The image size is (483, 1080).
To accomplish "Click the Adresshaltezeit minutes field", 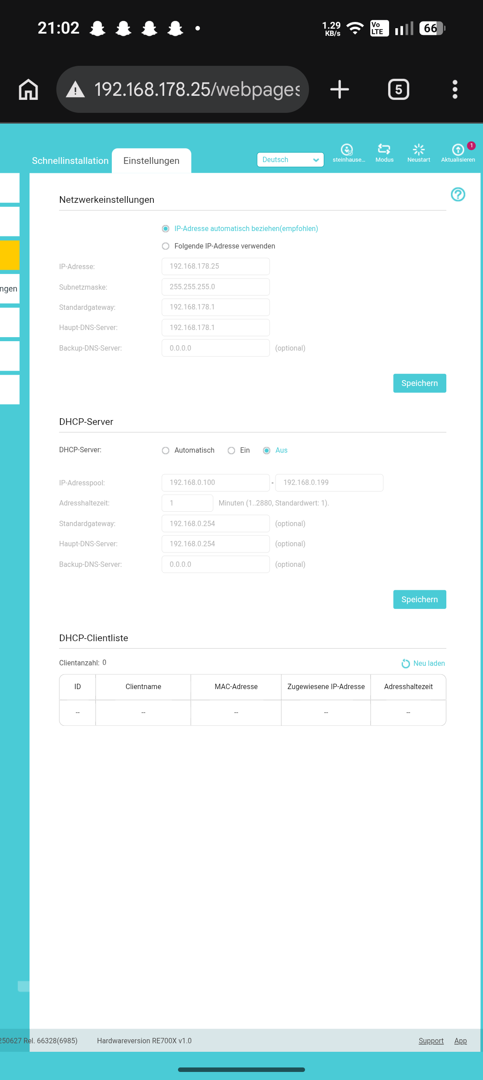I will tap(187, 503).
